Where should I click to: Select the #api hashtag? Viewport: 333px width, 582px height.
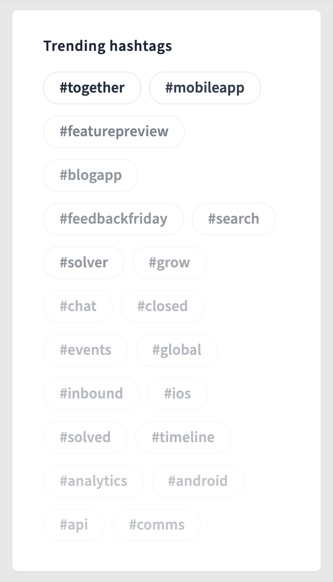pos(74,524)
